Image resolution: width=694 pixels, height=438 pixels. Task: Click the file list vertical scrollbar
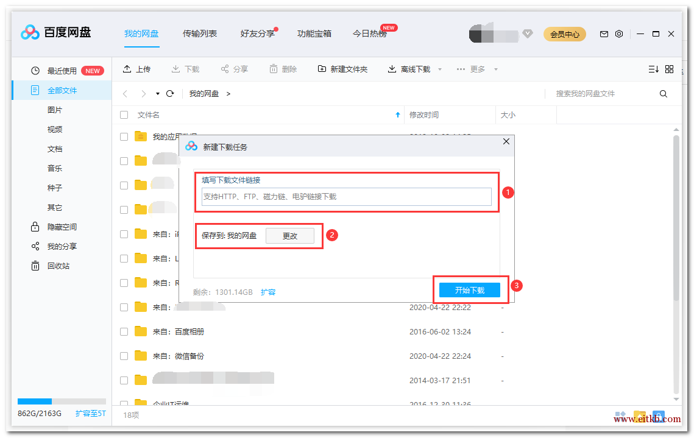click(676, 217)
